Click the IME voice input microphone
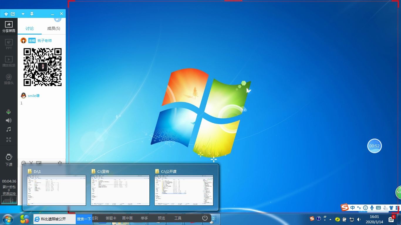Screen dimensions: 401x225 coord(372,208)
